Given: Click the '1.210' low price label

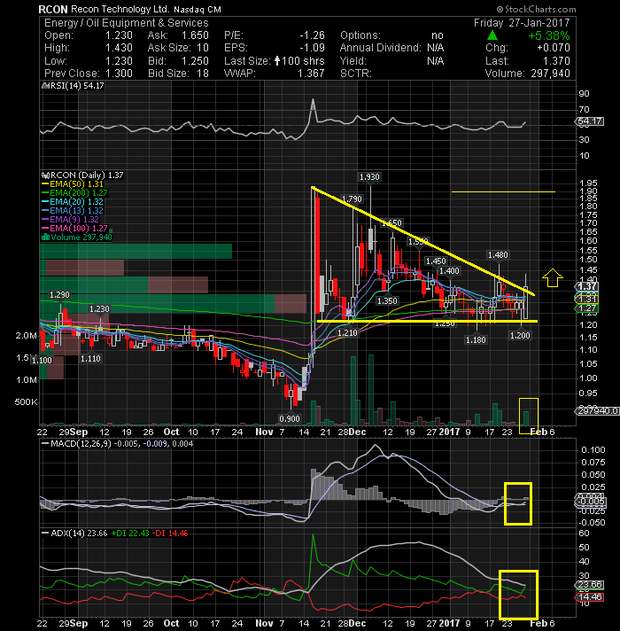Looking at the screenshot, I should (x=347, y=333).
